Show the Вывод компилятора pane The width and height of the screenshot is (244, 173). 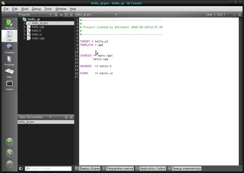point(184,168)
